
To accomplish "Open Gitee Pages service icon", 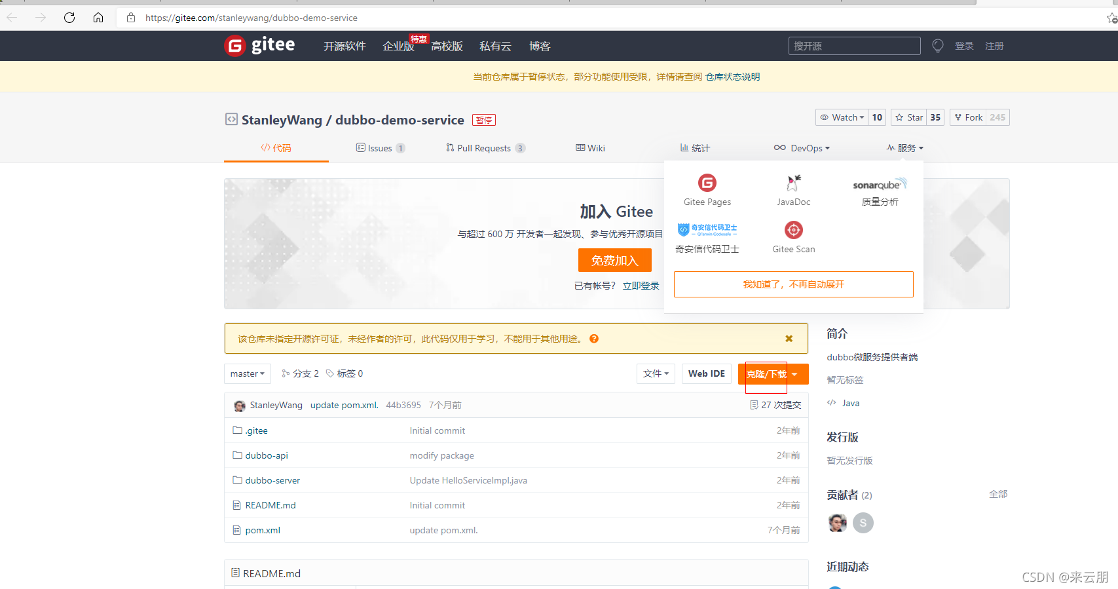I will [x=707, y=183].
